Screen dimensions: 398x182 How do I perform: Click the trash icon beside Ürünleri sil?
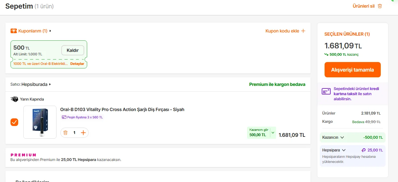click(x=380, y=6)
